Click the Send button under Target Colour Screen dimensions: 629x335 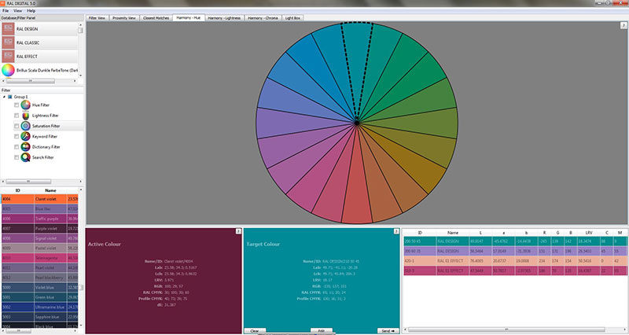coord(388,331)
